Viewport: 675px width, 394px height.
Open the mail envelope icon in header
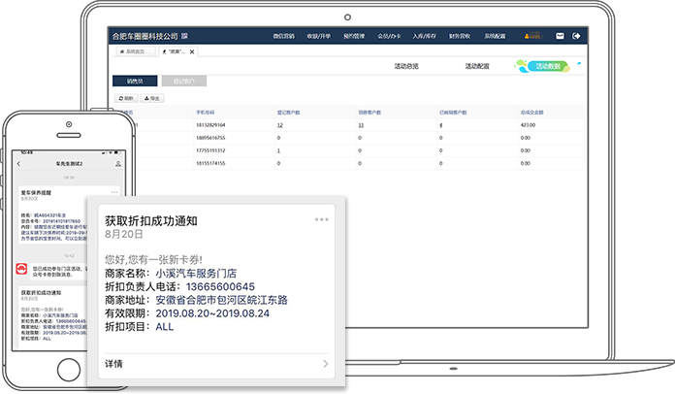(561, 36)
